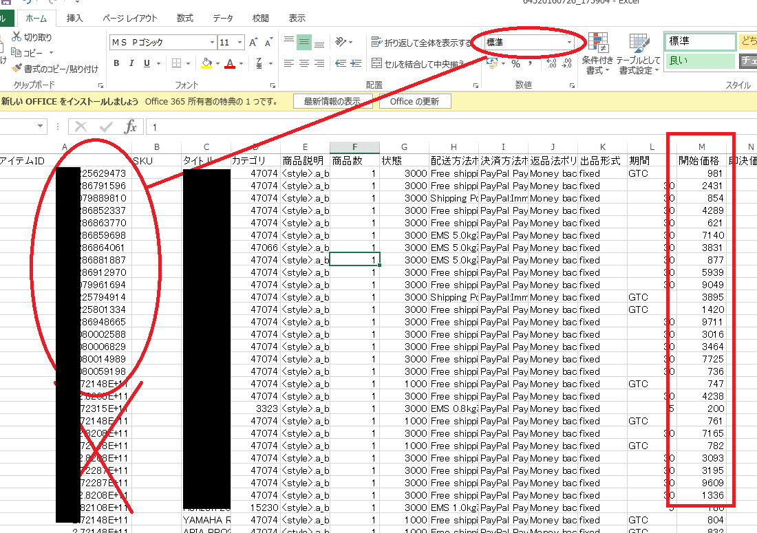Click the Copy (コピー) icon

16,52
